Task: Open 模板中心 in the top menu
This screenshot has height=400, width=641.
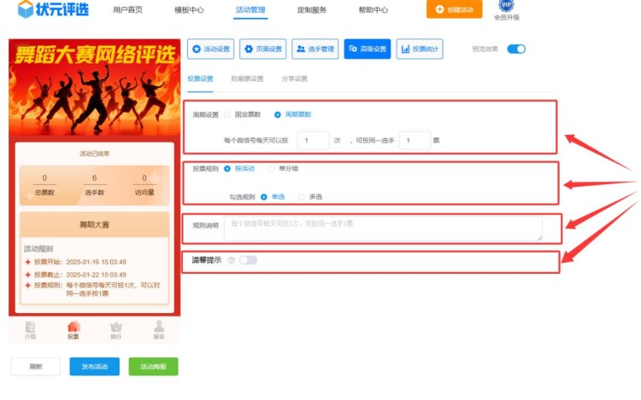Action: pyautogui.click(x=190, y=10)
